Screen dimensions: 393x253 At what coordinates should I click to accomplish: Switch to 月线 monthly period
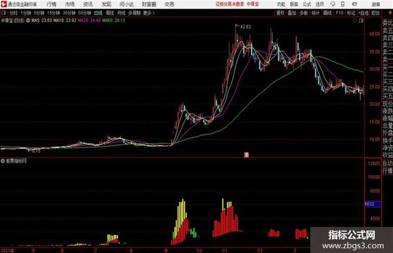121,13
